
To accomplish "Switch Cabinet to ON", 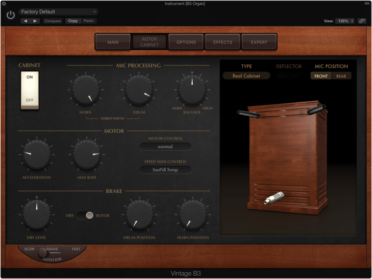I will pyautogui.click(x=30, y=77).
